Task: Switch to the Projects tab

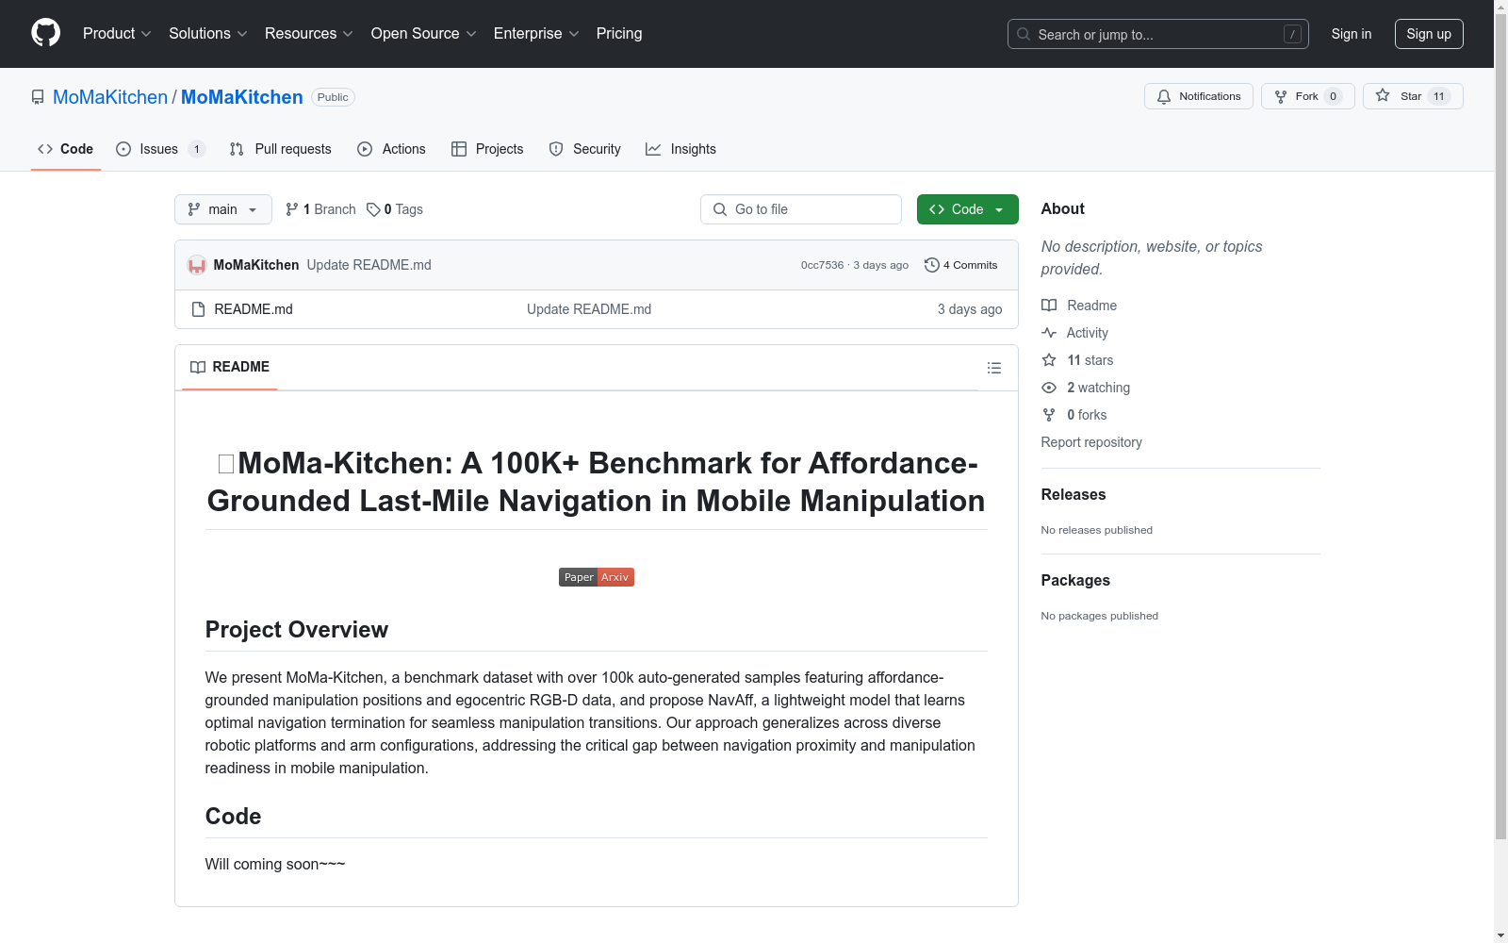Action: click(x=487, y=149)
